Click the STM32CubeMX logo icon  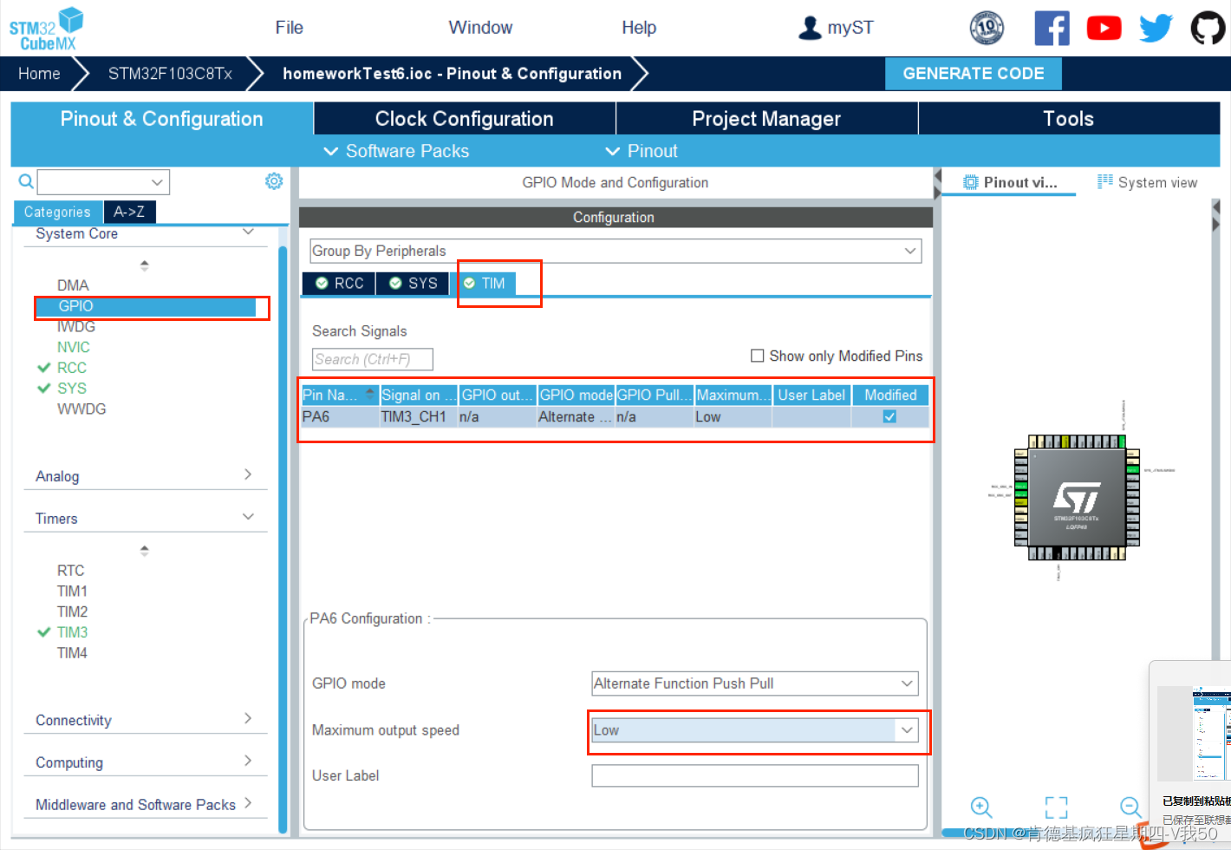46,29
